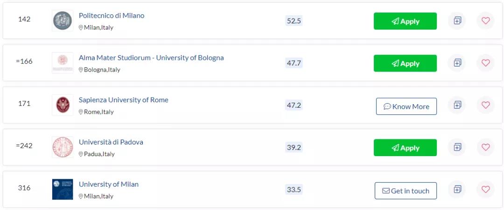Open Alma Mater Studiorum - University of Bologna link
The height and width of the screenshot is (210, 504).
click(x=151, y=58)
